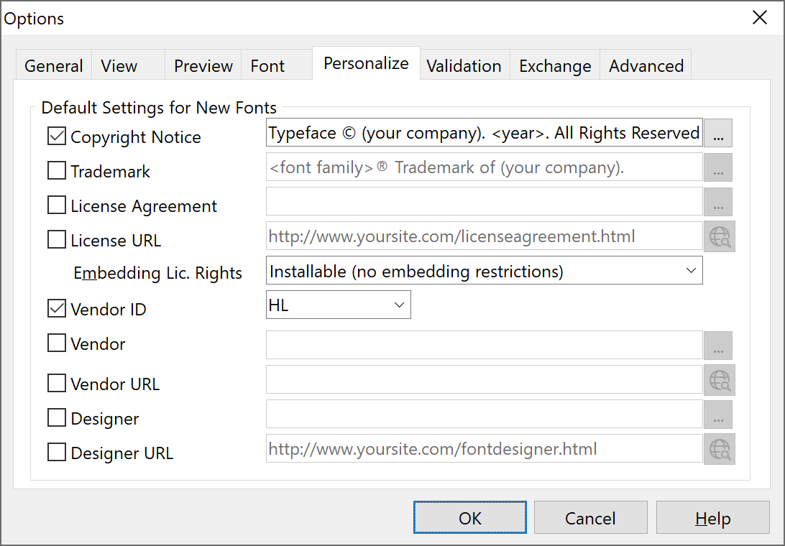Click the ellipsis button beside Trademark field
The height and width of the screenshot is (546, 785).
coord(717,167)
